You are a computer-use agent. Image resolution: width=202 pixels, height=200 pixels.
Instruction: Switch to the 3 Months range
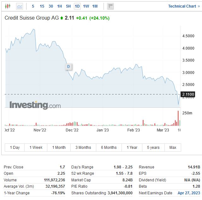pos(83,148)
